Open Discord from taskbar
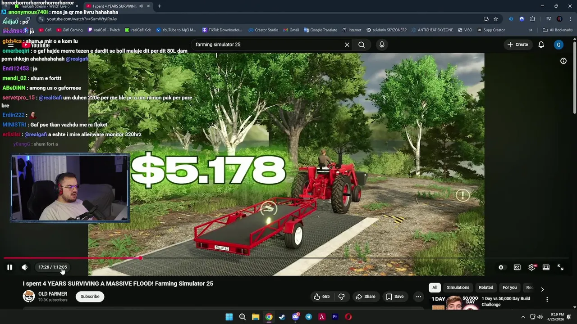The image size is (577, 324). click(x=296, y=317)
